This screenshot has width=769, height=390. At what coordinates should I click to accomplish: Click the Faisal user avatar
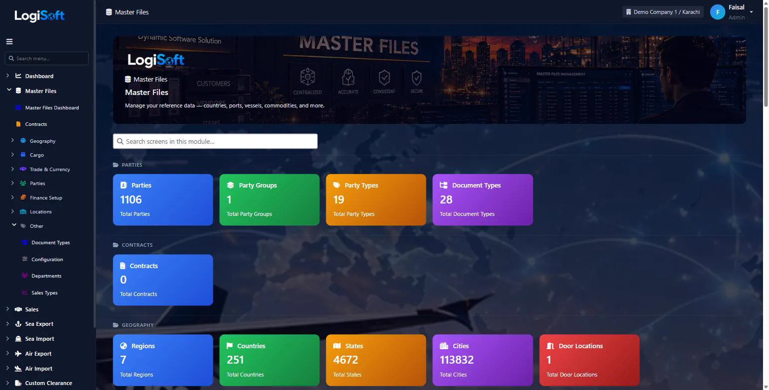click(x=717, y=12)
